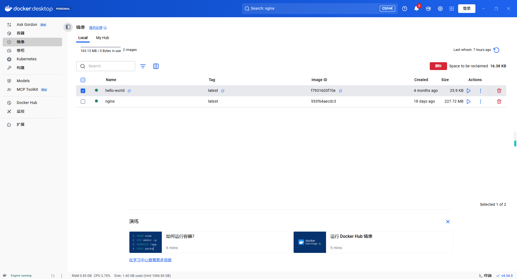Open the column chooser icon
This screenshot has width=517, height=279.
[156, 66]
